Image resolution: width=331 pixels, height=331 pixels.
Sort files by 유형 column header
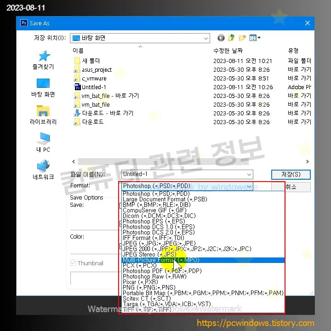click(x=293, y=51)
